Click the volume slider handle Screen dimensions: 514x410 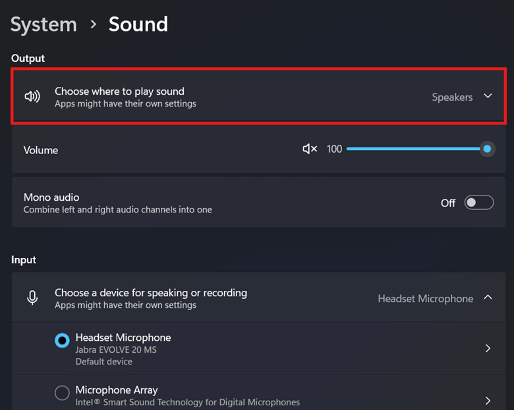[x=487, y=149]
